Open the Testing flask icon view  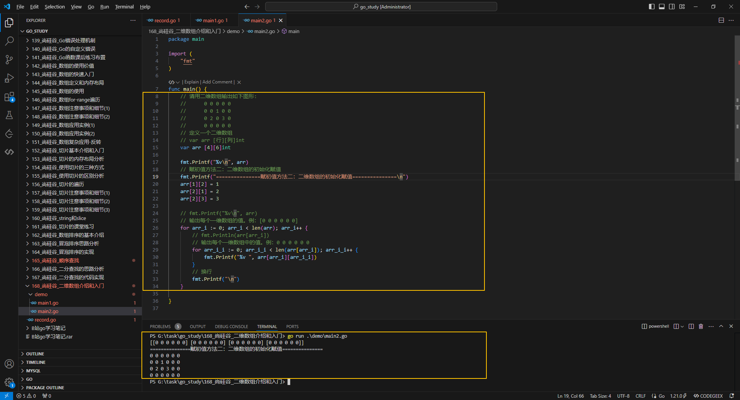point(9,115)
